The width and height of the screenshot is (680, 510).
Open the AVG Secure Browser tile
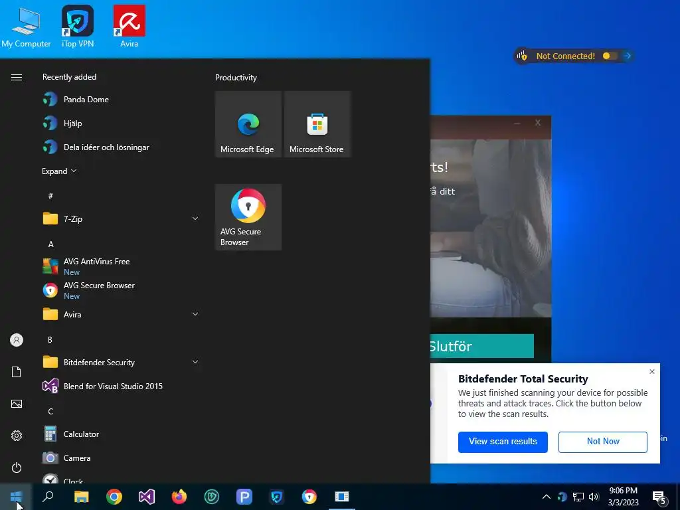pyautogui.click(x=248, y=217)
